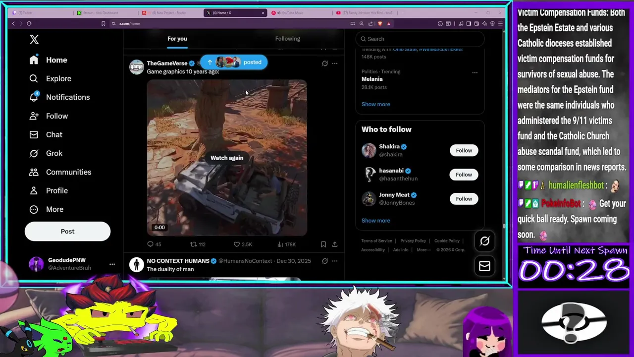
Task: Open NO CONTEXT HUMANS profile name
Action: [x=178, y=261]
